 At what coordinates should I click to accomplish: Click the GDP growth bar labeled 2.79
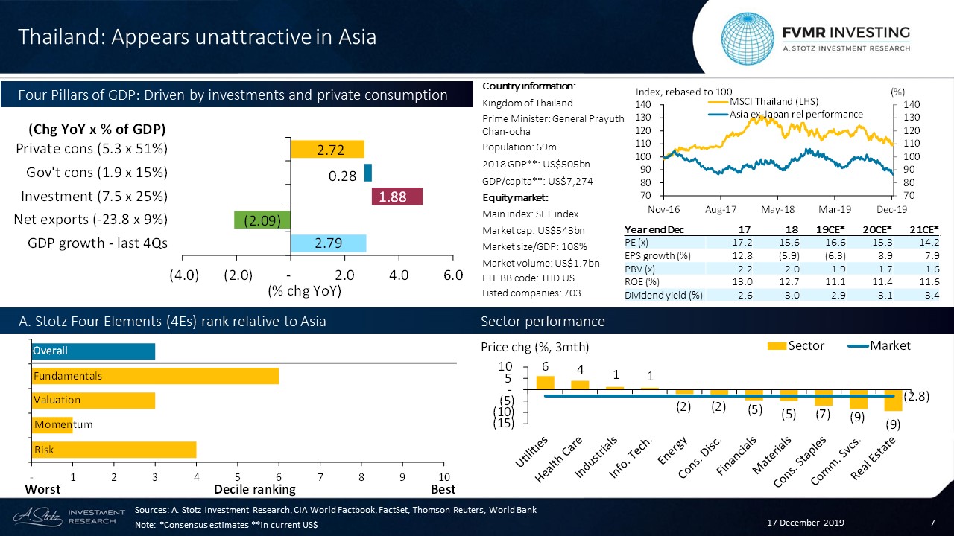(x=328, y=243)
